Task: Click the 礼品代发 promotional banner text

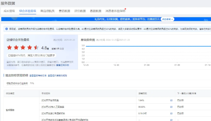Action: pos(127,19)
